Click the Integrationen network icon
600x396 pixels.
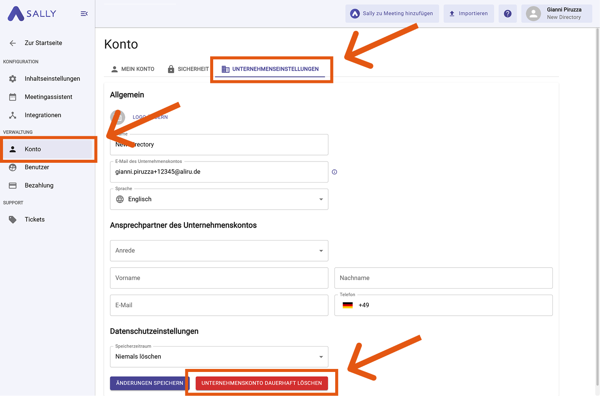pos(13,115)
